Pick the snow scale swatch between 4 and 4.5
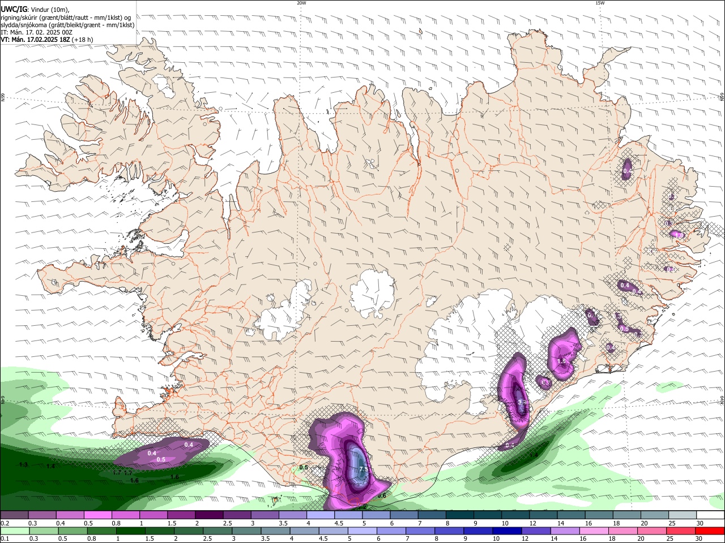The height and width of the screenshot is (543, 725). click(320, 515)
